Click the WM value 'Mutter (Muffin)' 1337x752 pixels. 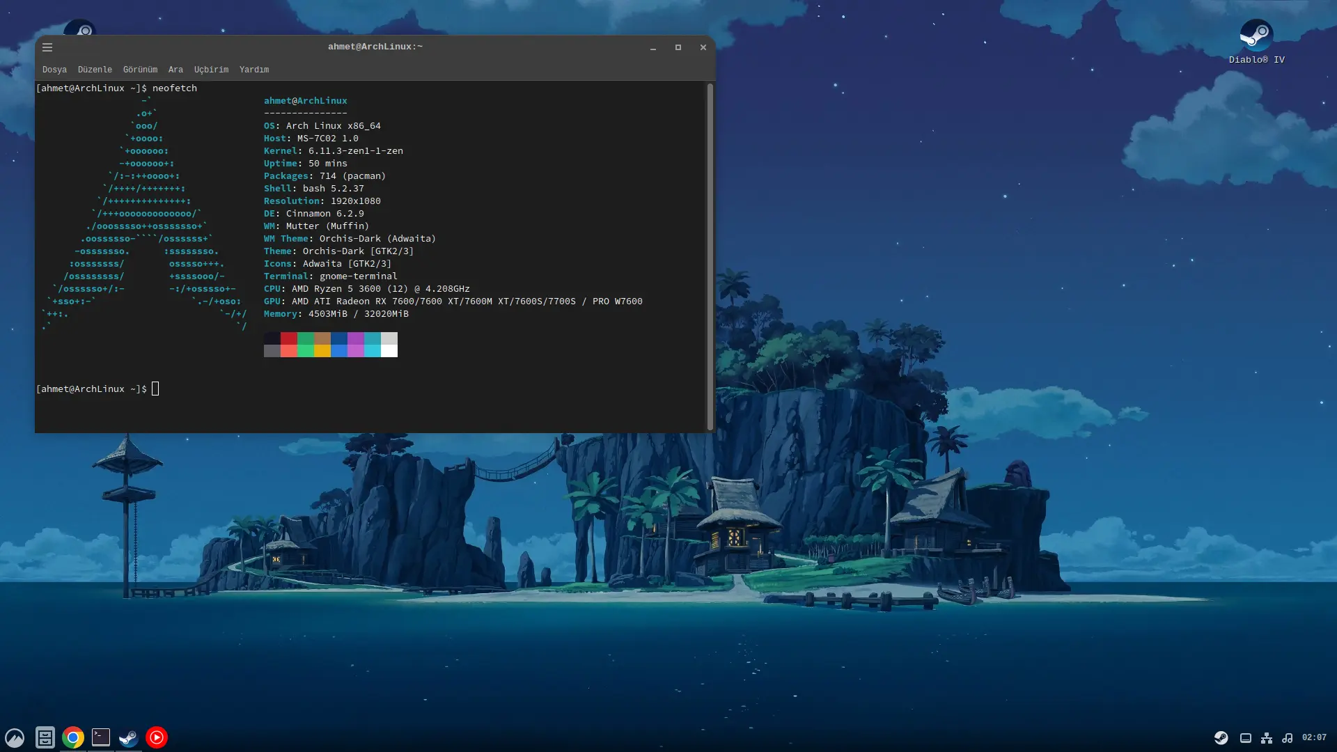327,226
